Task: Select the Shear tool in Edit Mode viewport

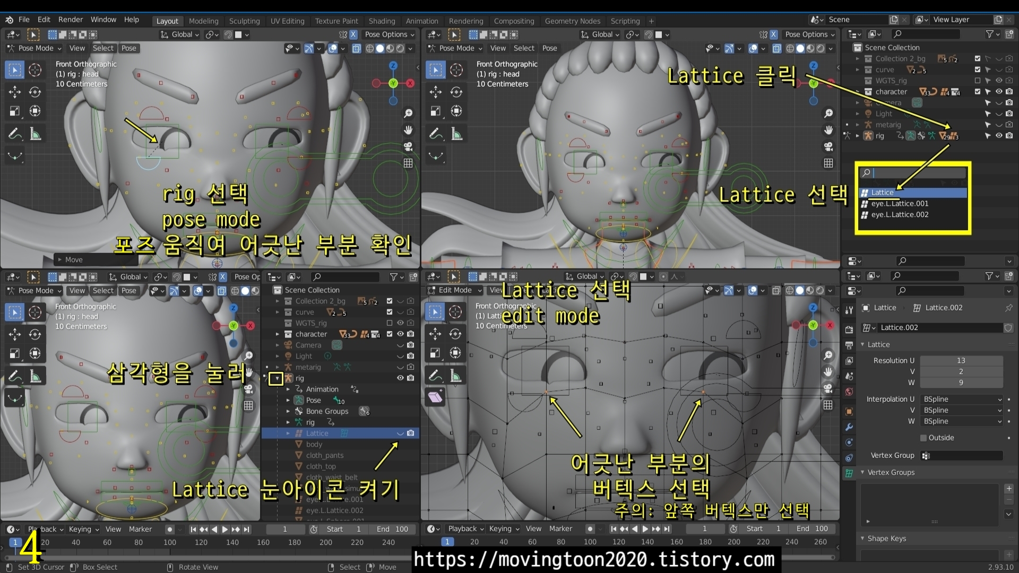Action: [435, 397]
